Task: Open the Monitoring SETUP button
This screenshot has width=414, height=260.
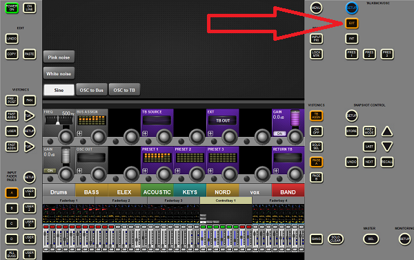Action: click(404, 239)
